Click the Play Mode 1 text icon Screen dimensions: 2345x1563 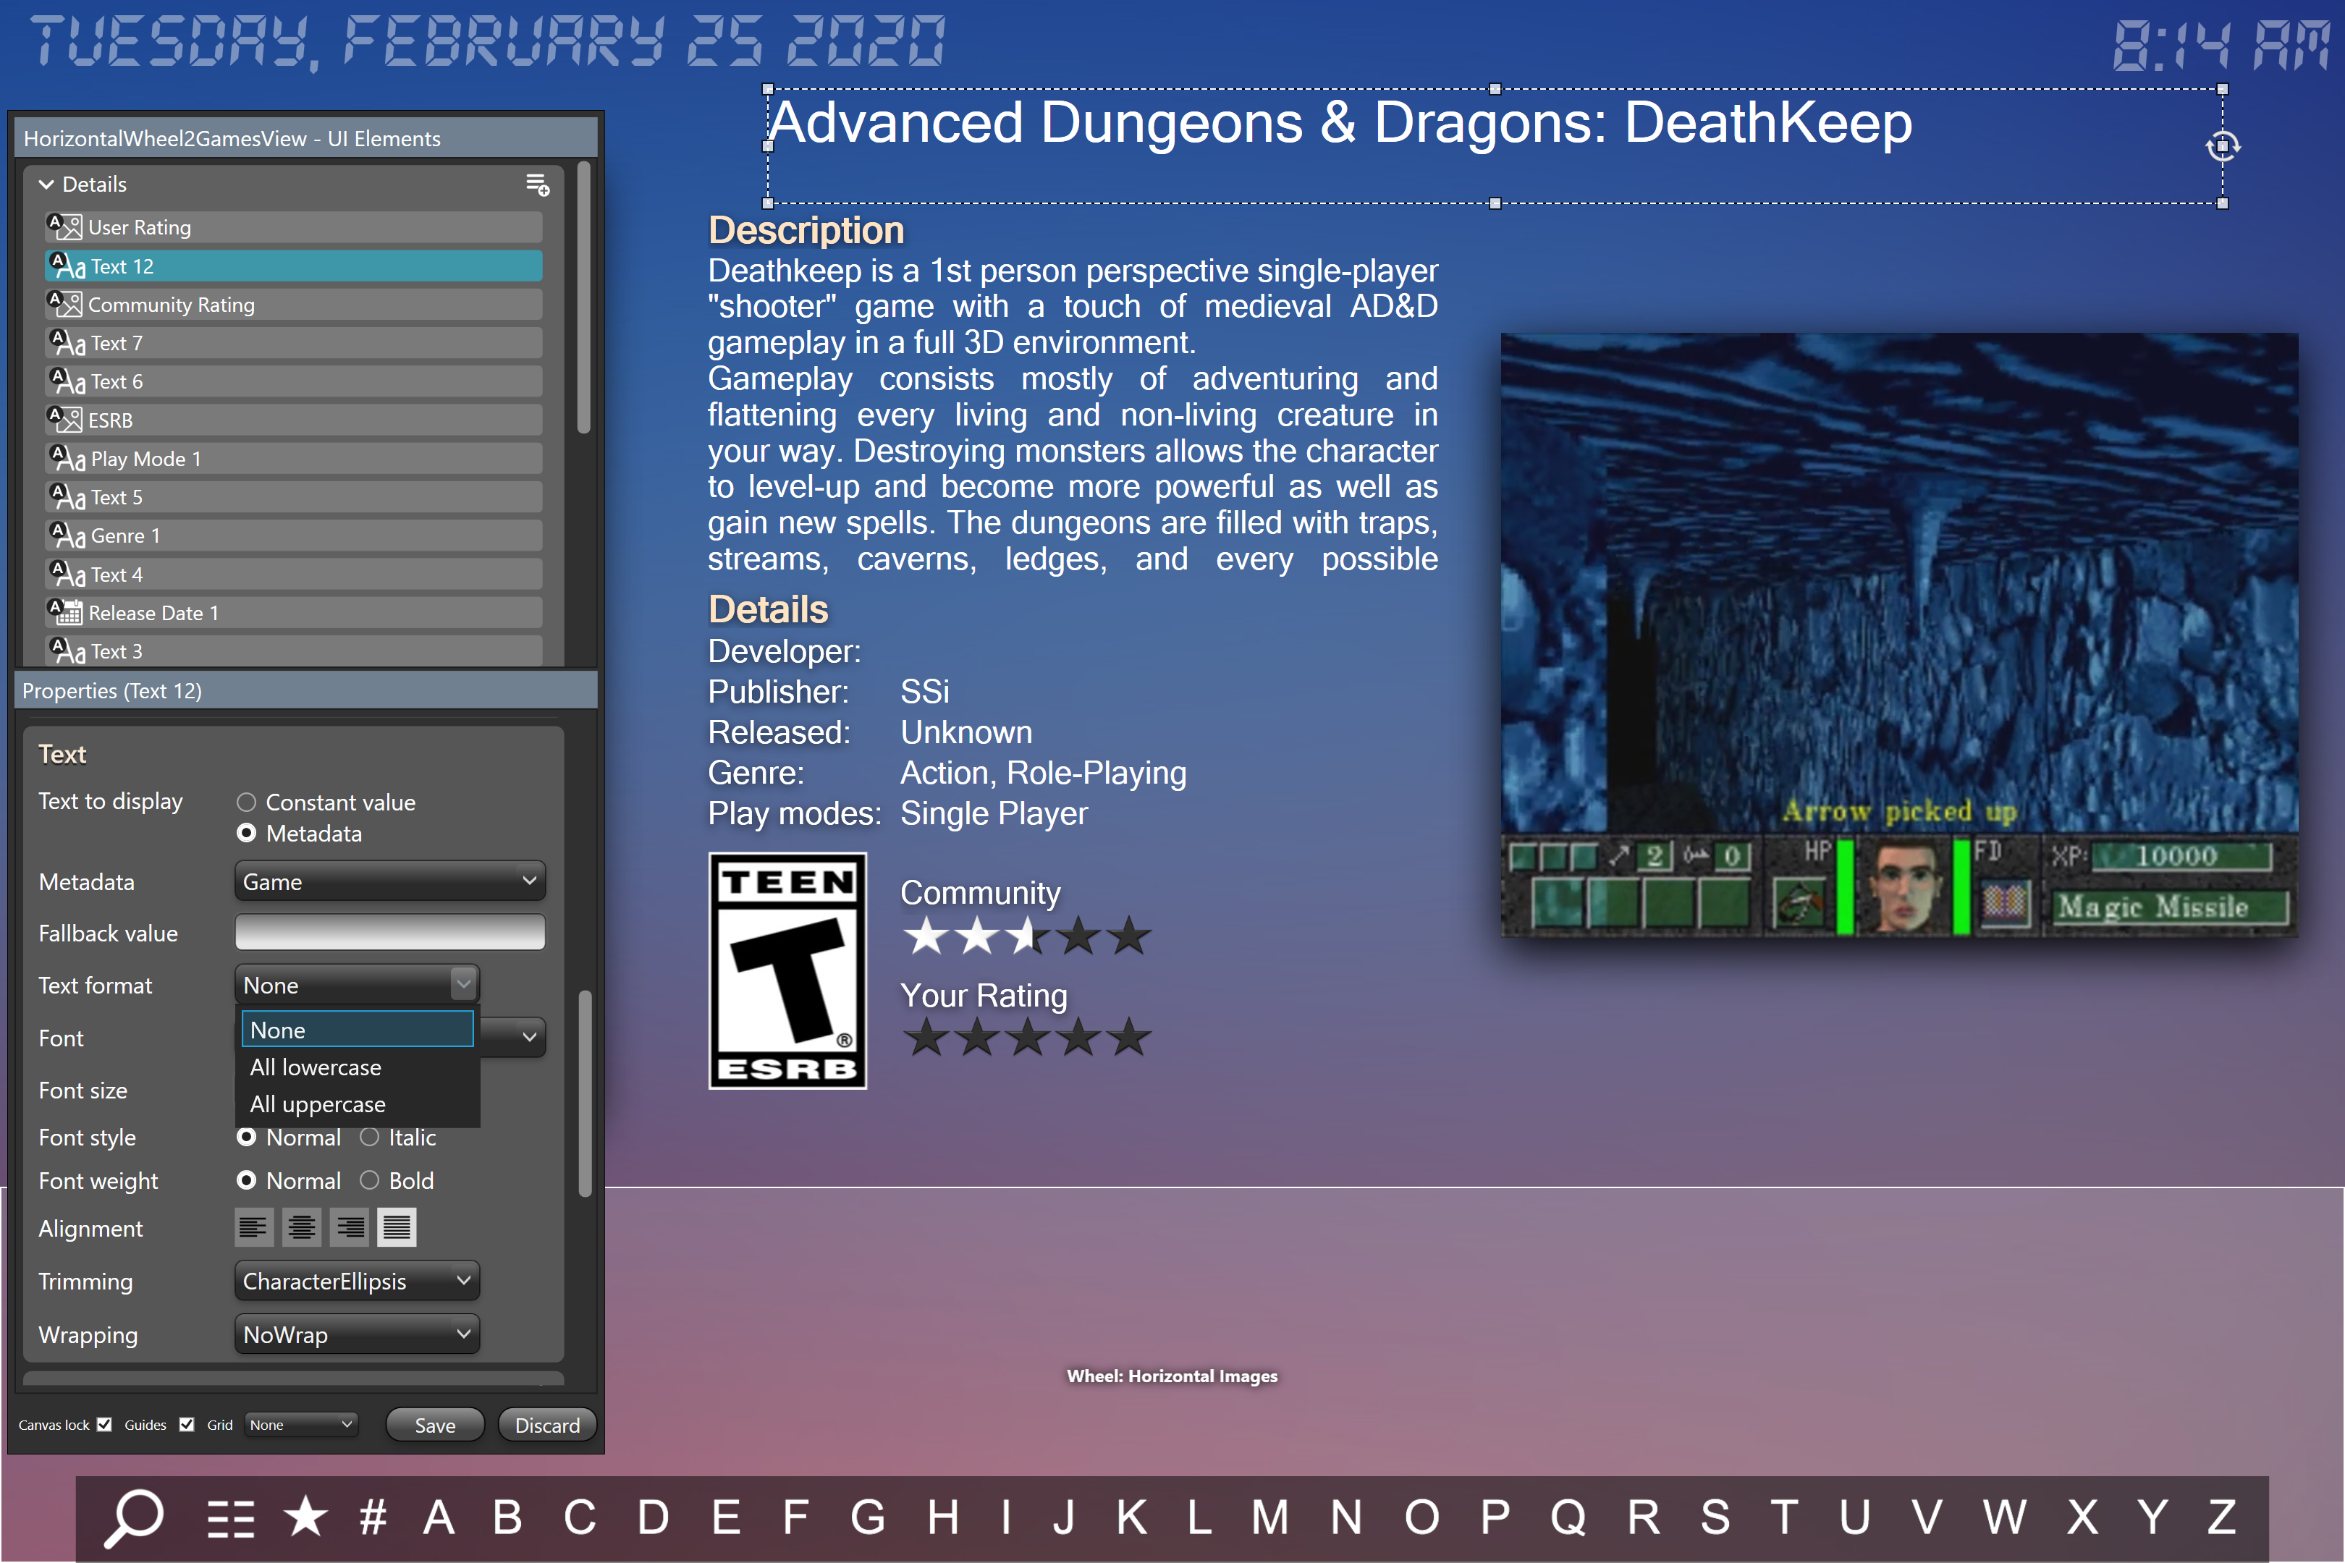point(68,459)
